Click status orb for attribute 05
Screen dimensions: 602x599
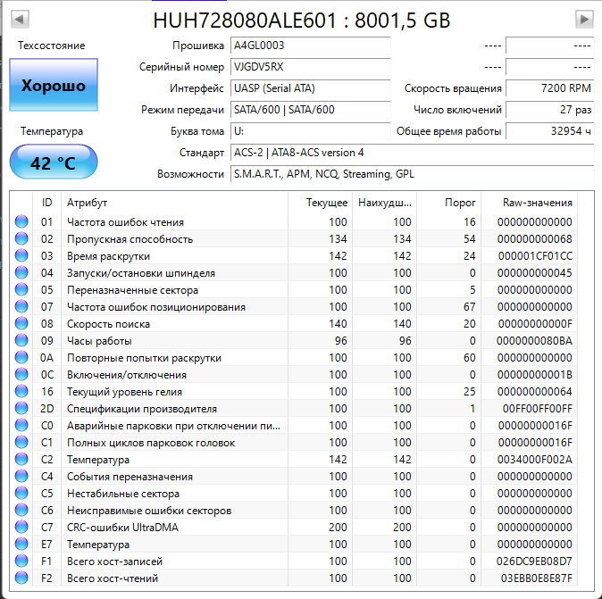pos(21,289)
